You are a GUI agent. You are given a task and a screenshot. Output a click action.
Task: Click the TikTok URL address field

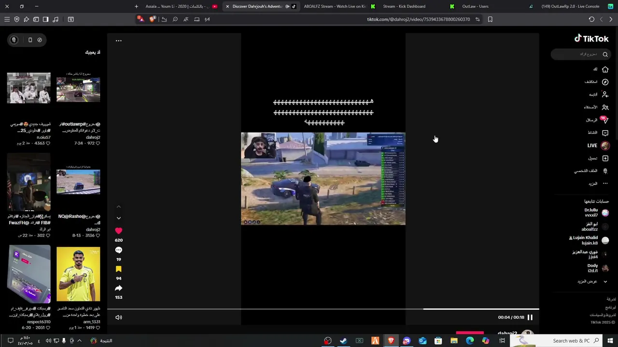(x=418, y=19)
